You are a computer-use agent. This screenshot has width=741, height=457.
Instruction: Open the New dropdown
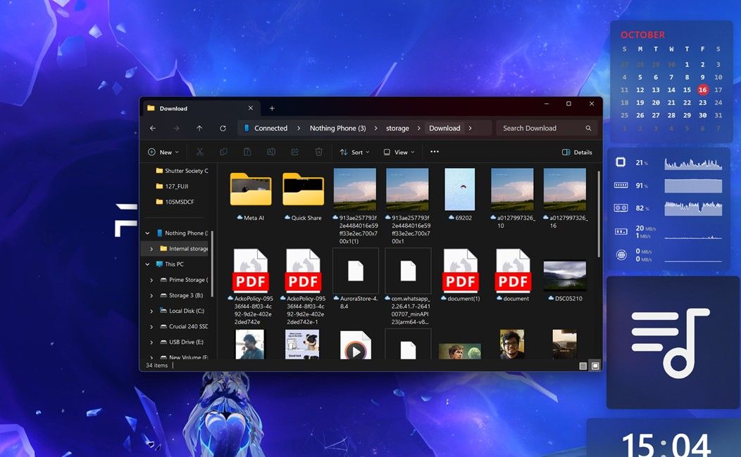pyautogui.click(x=163, y=153)
